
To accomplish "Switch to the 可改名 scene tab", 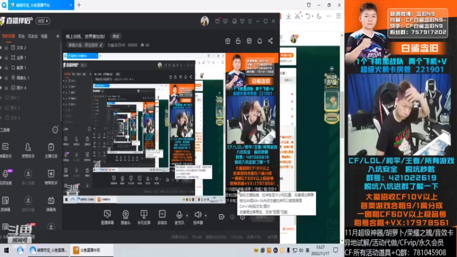I will click(x=33, y=37).
